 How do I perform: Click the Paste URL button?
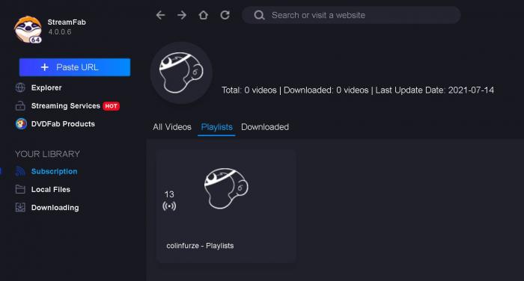[75, 67]
